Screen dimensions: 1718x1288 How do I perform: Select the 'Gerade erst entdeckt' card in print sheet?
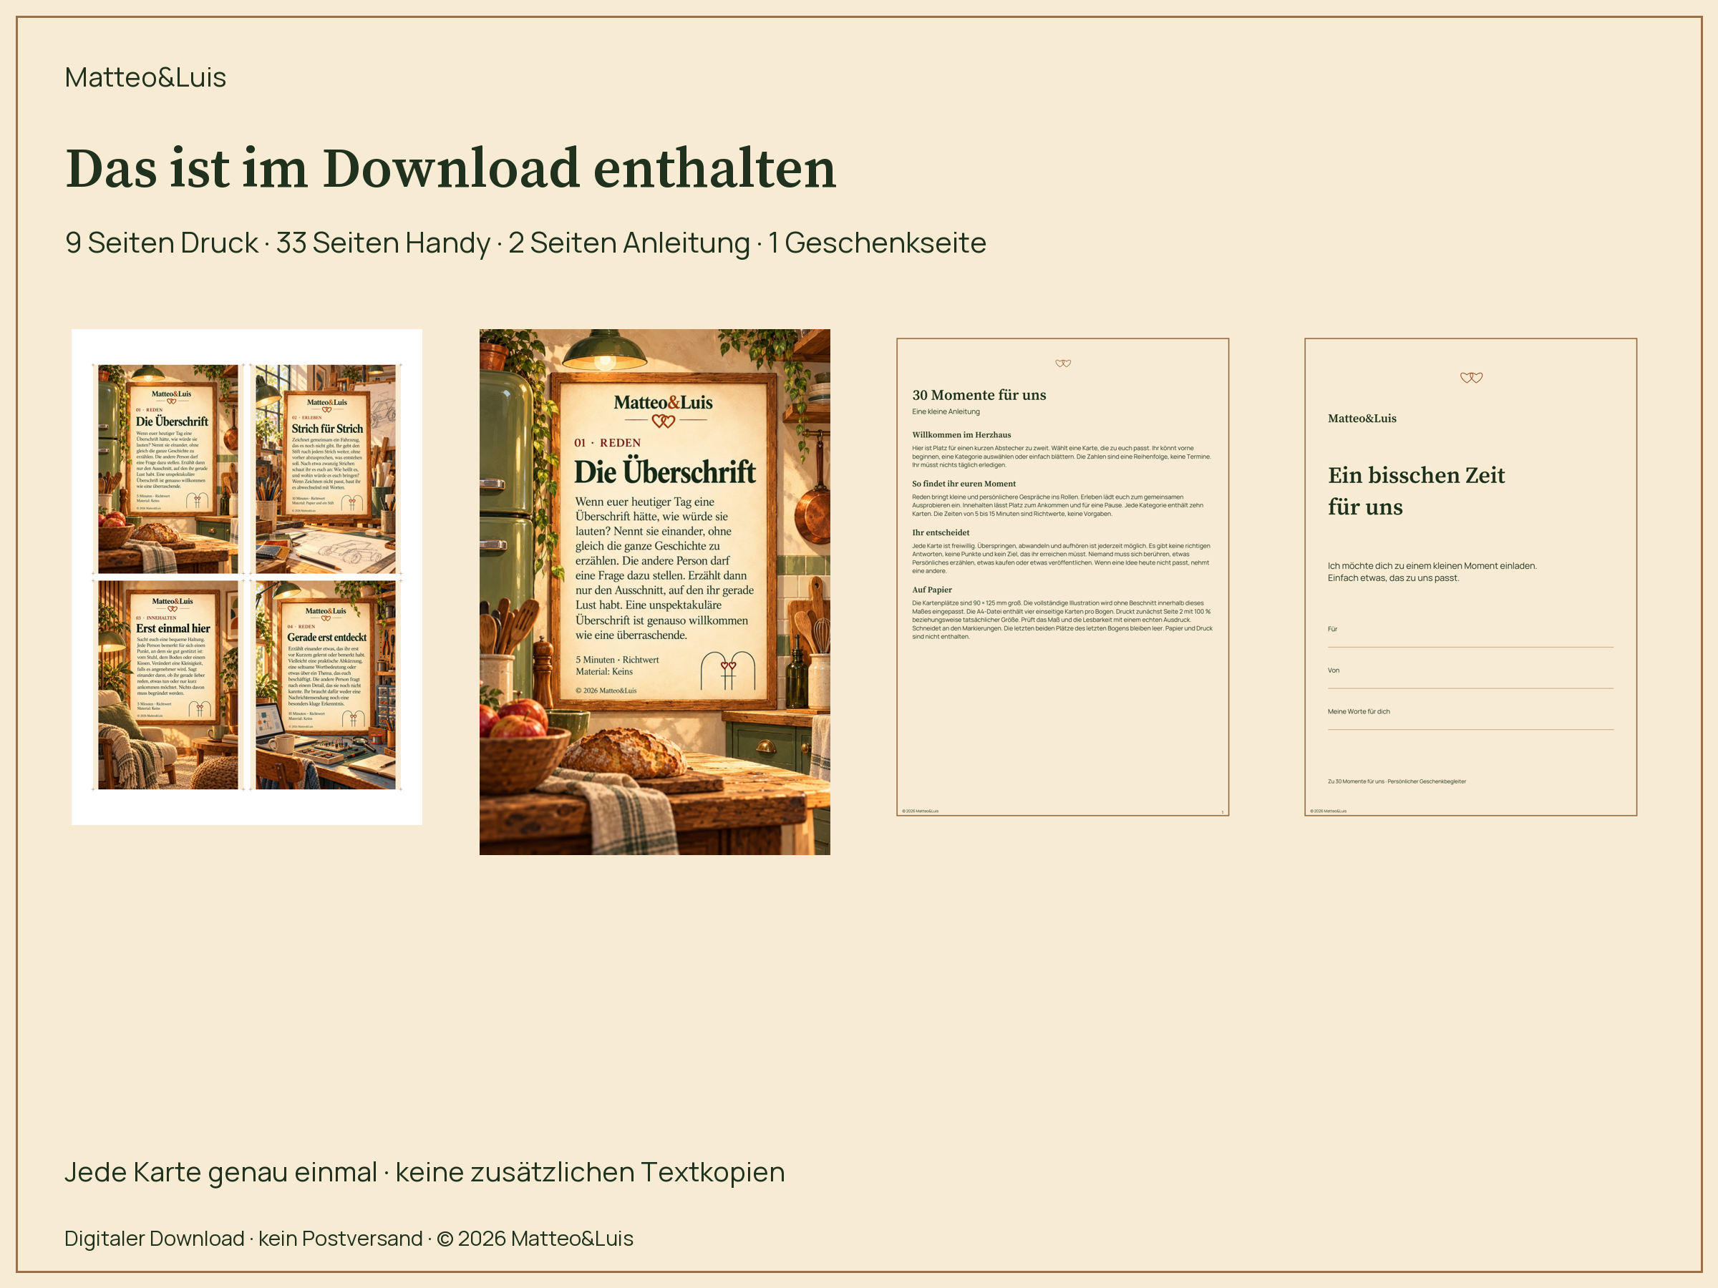[x=326, y=685]
